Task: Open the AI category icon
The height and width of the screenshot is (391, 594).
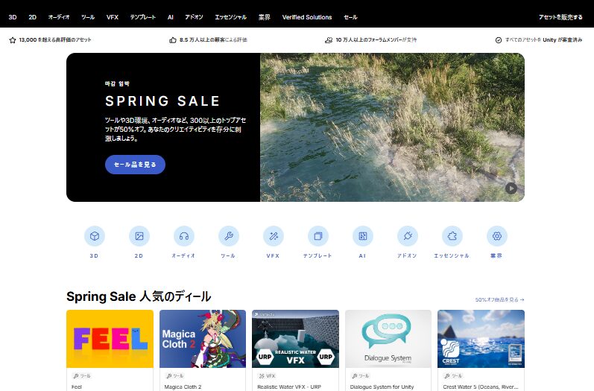Action: point(362,236)
